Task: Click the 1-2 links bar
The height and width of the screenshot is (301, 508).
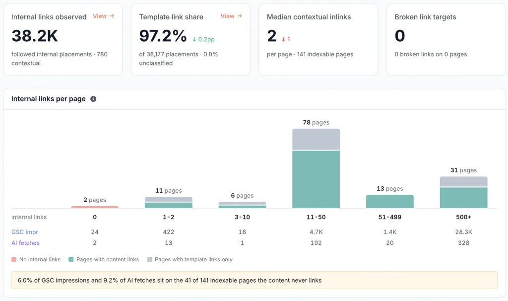Action: 169,202
